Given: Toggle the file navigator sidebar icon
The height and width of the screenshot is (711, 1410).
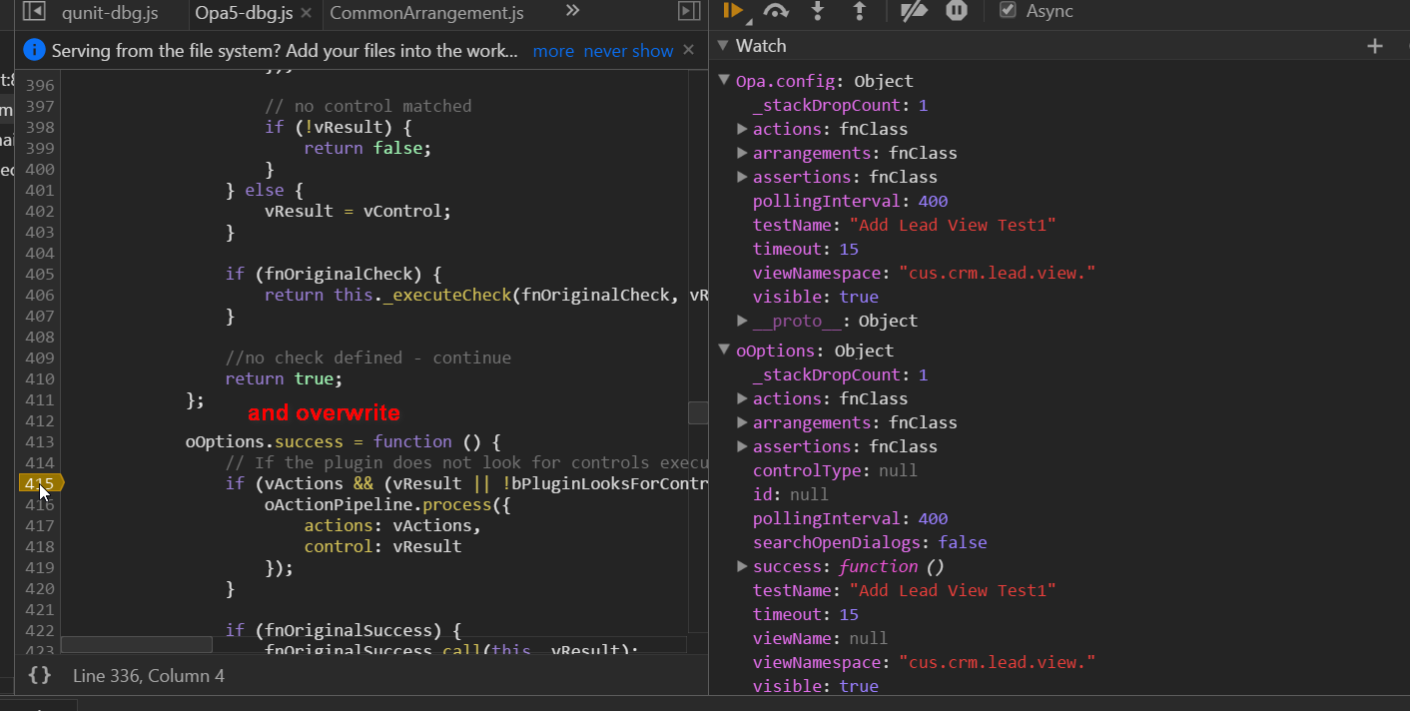Looking at the screenshot, I should pyautogui.click(x=34, y=11).
